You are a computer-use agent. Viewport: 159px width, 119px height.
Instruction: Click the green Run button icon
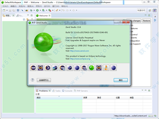[37, 10]
